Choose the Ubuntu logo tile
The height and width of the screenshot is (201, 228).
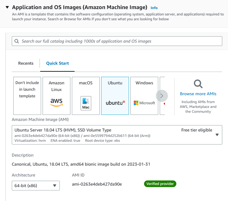tap(115, 103)
